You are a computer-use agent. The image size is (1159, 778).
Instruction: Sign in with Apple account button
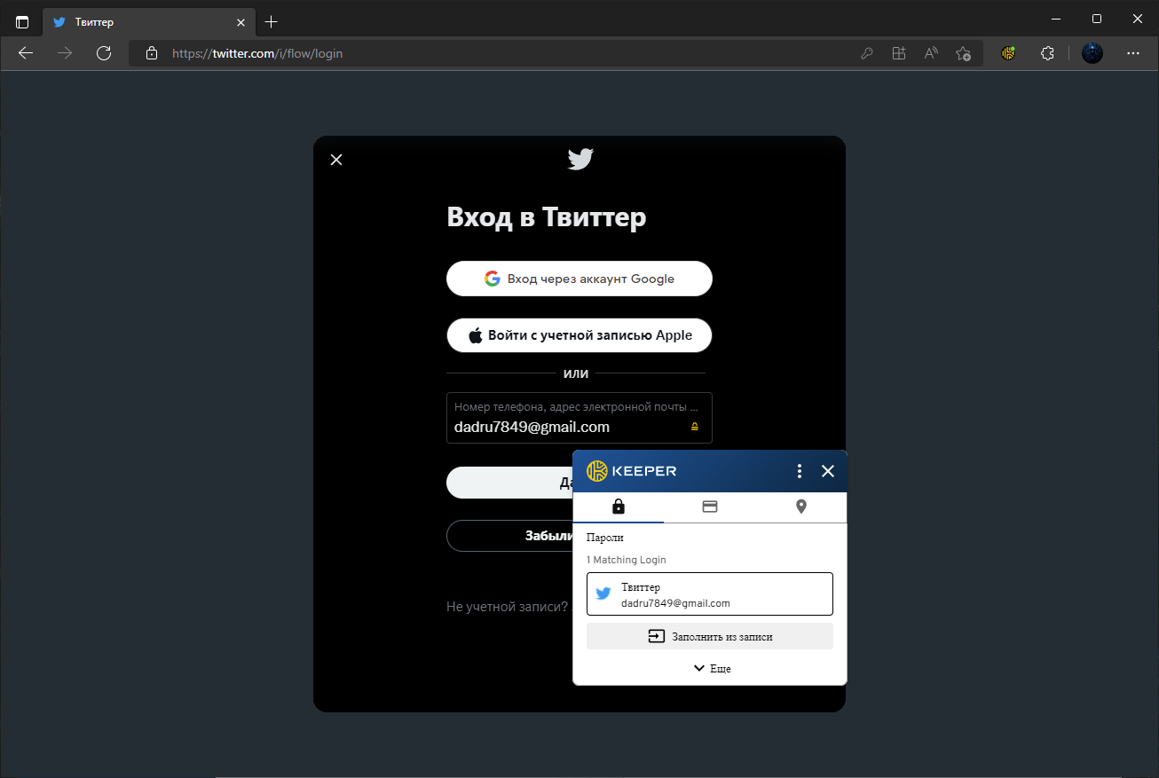click(579, 335)
